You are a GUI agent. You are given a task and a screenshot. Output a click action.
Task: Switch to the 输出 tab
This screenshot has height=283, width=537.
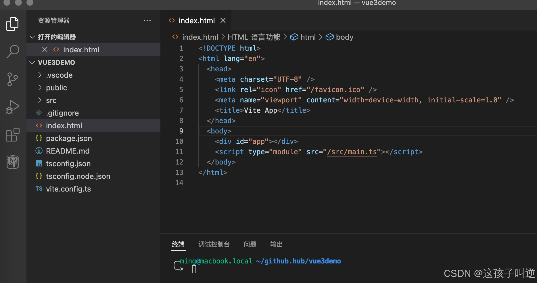pyautogui.click(x=276, y=244)
